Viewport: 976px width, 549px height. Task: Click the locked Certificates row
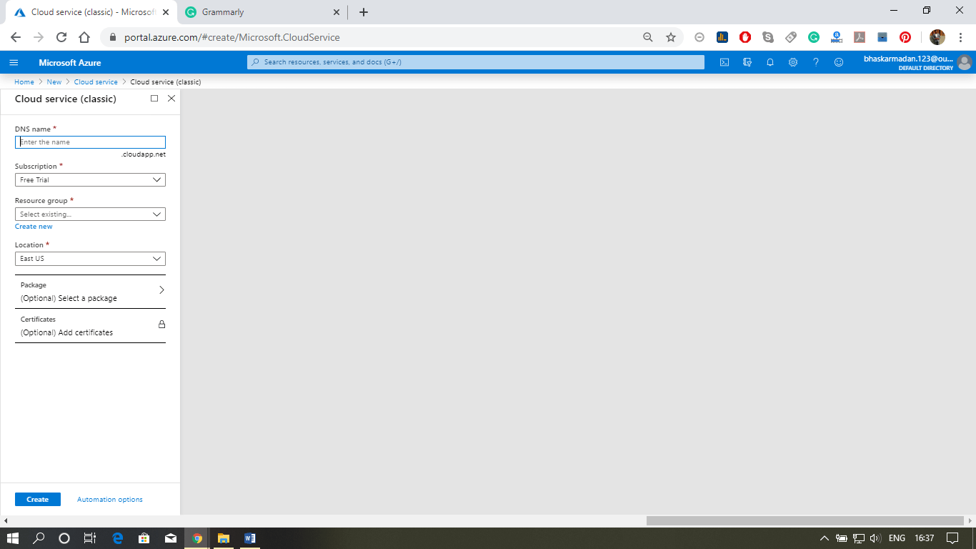click(90, 326)
